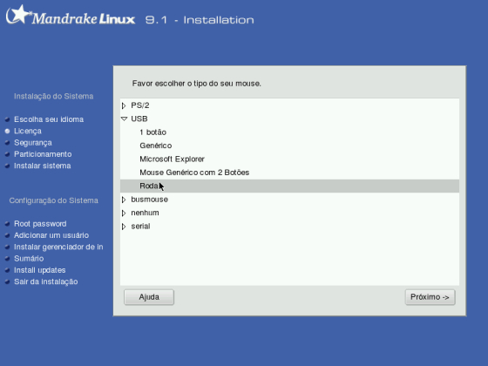Click the 'Adicionar um usuário' step
Screen dimensions: 488x366
point(51,235)
